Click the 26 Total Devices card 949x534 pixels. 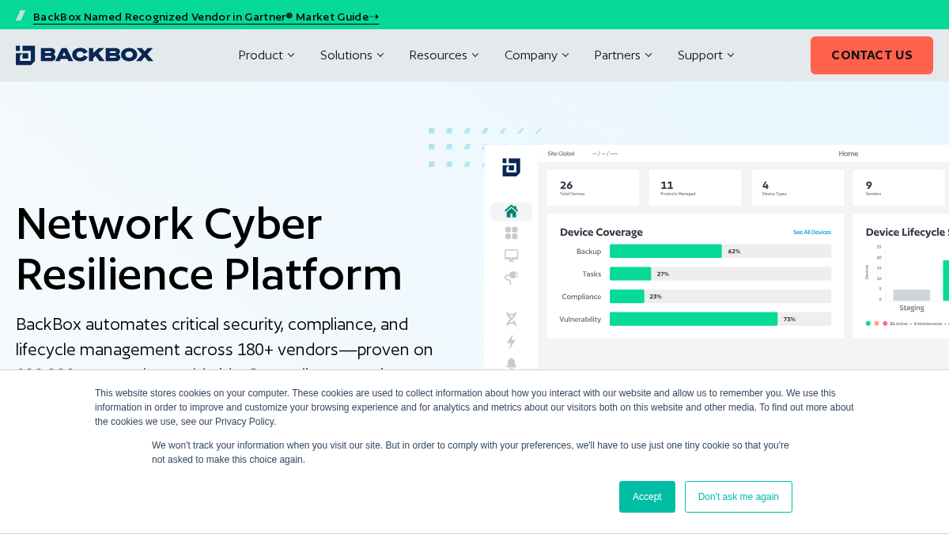[593, 187]
